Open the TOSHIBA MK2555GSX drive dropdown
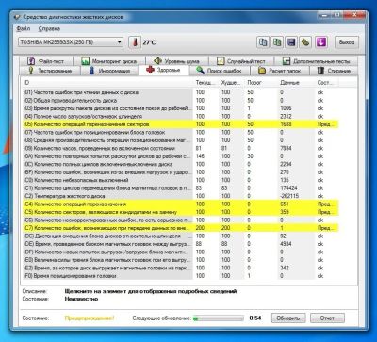Screen dimensions: 377x342 point(71,42)
